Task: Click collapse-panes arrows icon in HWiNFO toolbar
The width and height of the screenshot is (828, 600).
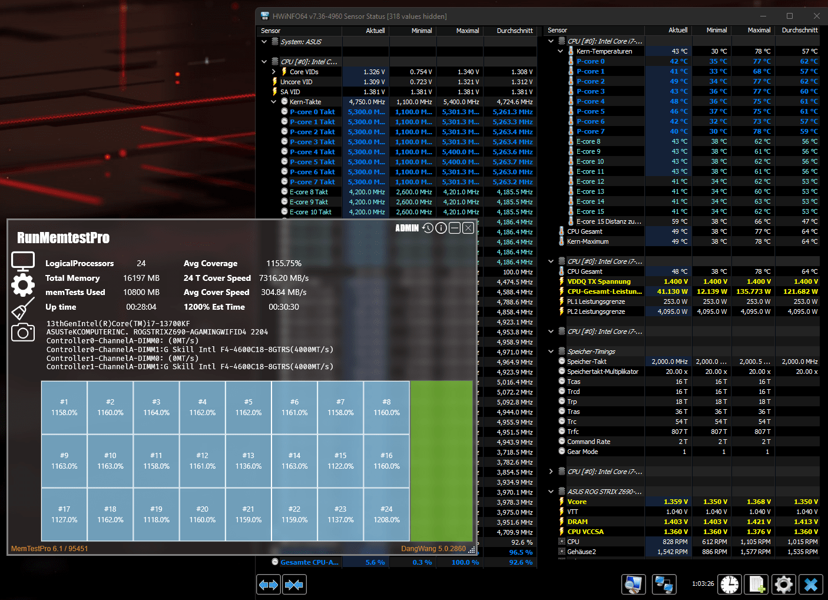Action: [x=294, y=585]
